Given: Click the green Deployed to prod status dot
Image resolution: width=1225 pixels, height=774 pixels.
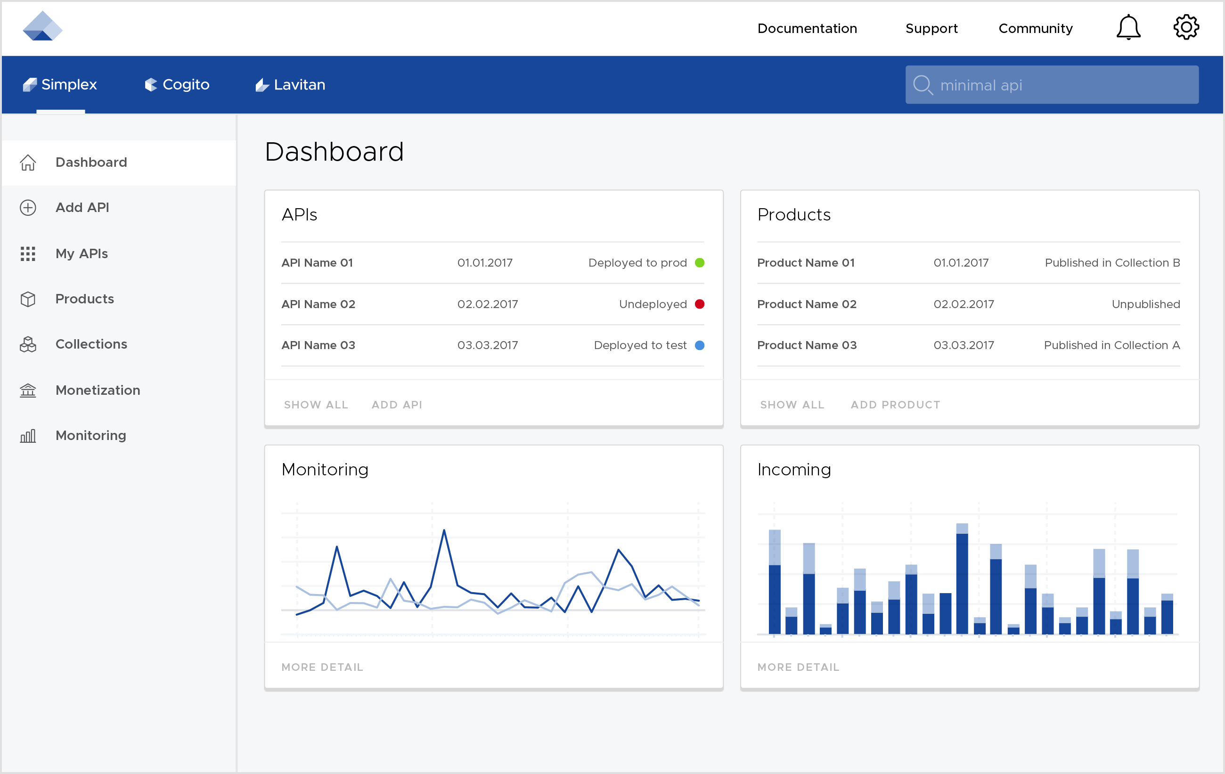Looking at the screenshot, I should pyautogui.click(x=700, y=263).
